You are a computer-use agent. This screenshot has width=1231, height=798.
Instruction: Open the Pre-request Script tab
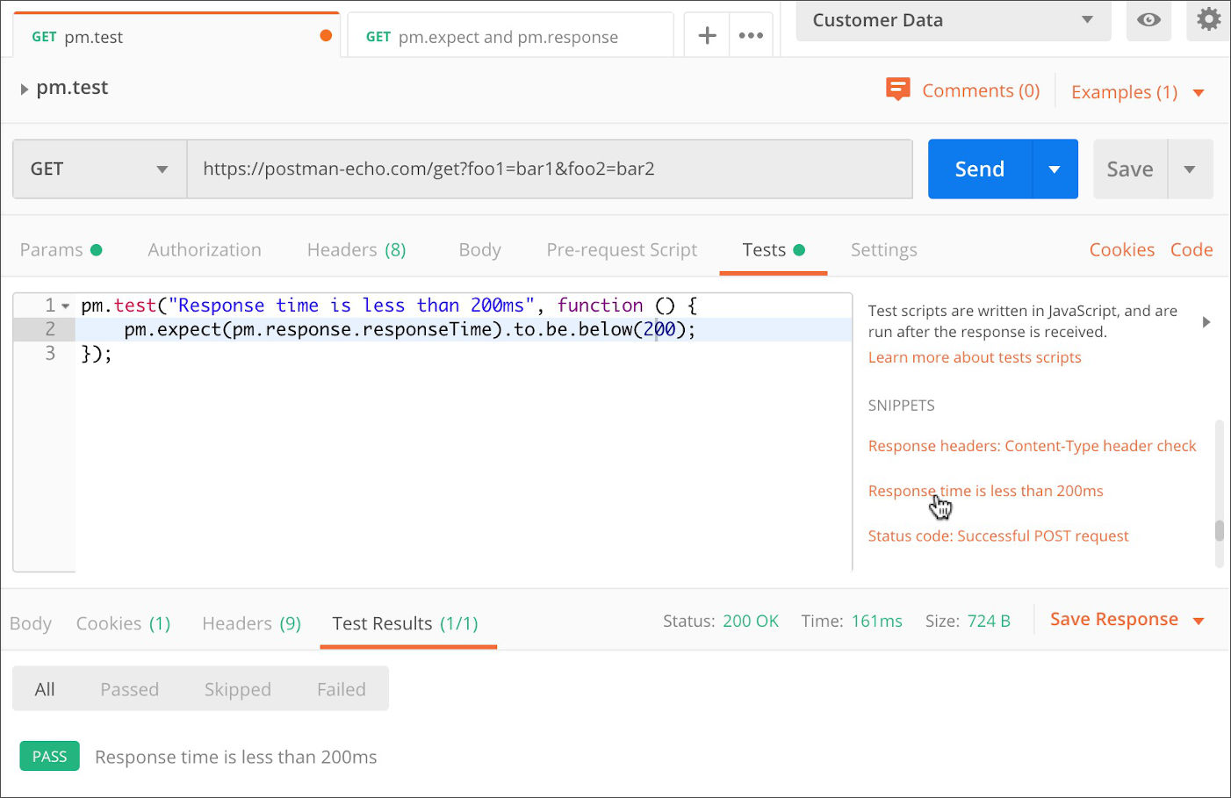pyautogui.click(x=622, y=250)
